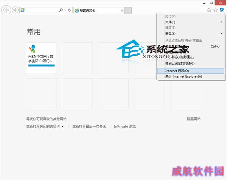The width and height of the screenshot is (227, 180).
Task: Open Favorites with the star icon
Action: coord(215,10)
